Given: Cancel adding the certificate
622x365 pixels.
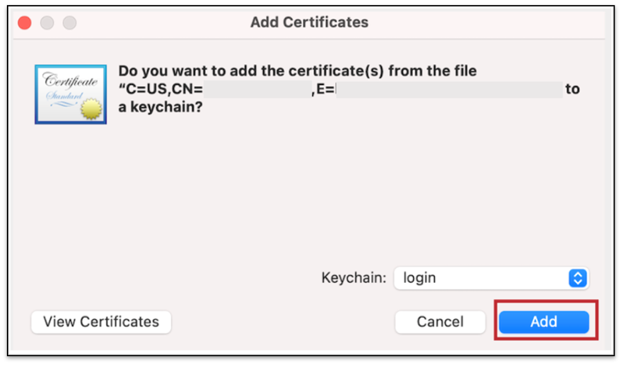Looking at the screenshot, I should coord(440,322).
